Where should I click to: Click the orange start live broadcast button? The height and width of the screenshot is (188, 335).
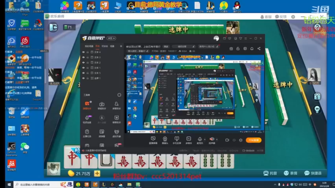click(x=254, y=140)
